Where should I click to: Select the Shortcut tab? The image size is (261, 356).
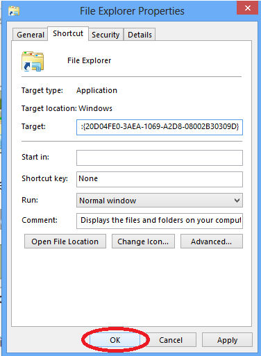[68, 33]
